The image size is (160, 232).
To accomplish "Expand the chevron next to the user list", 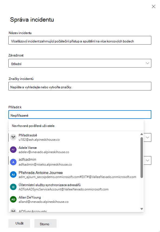I will coord(148,137).
